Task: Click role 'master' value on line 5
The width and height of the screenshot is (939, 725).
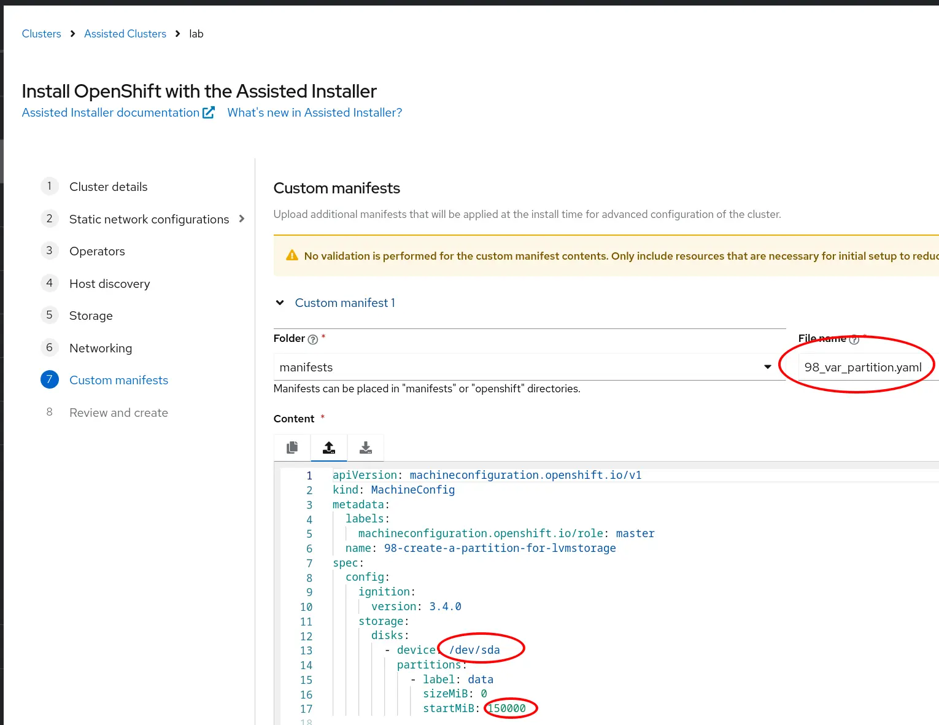Action: [x=635, y=533]
